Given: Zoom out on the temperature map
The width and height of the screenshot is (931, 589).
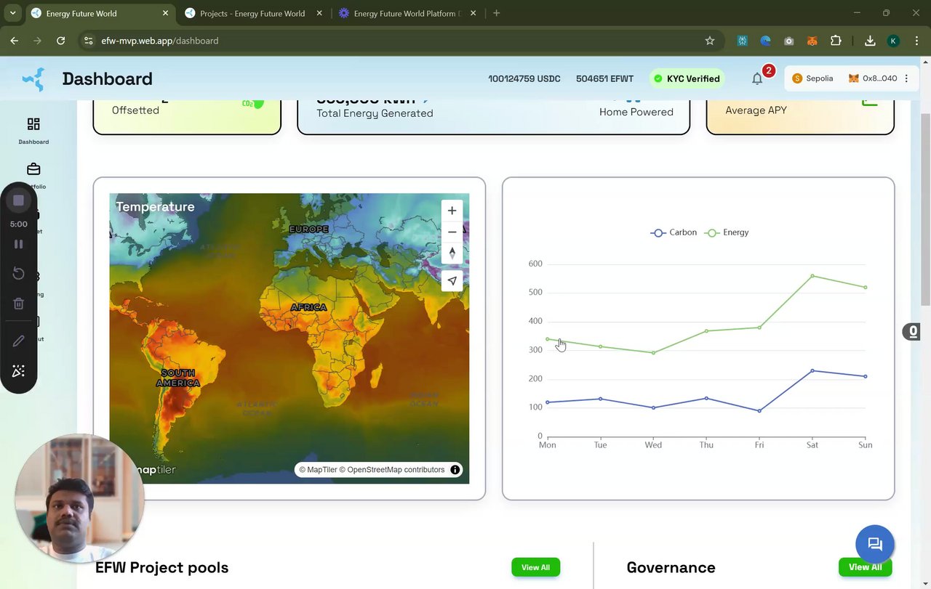Looking at the screenshot, I should tap(452, 232).
